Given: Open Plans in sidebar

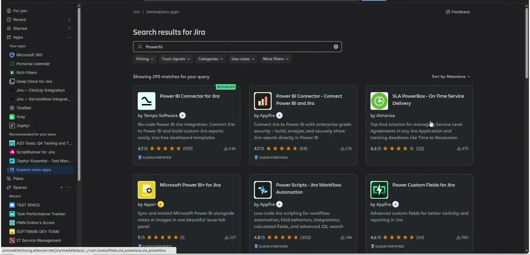Looking at the screenshot, I should point(18,178).
